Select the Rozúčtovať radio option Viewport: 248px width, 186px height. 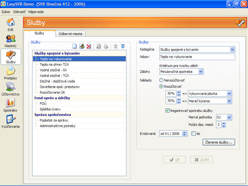tap(161, 86)
